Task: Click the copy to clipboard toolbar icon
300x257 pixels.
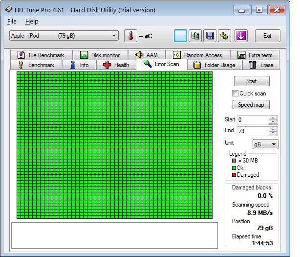Action: coord(195,36)
